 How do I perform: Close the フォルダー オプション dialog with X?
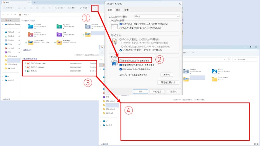(180, 3)
